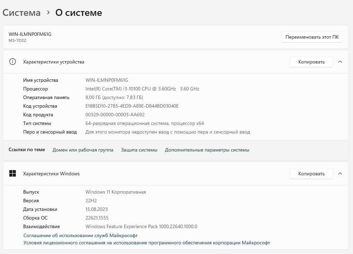
Task: Open Дополнительные параметры системы link
Action: [207, 150]
